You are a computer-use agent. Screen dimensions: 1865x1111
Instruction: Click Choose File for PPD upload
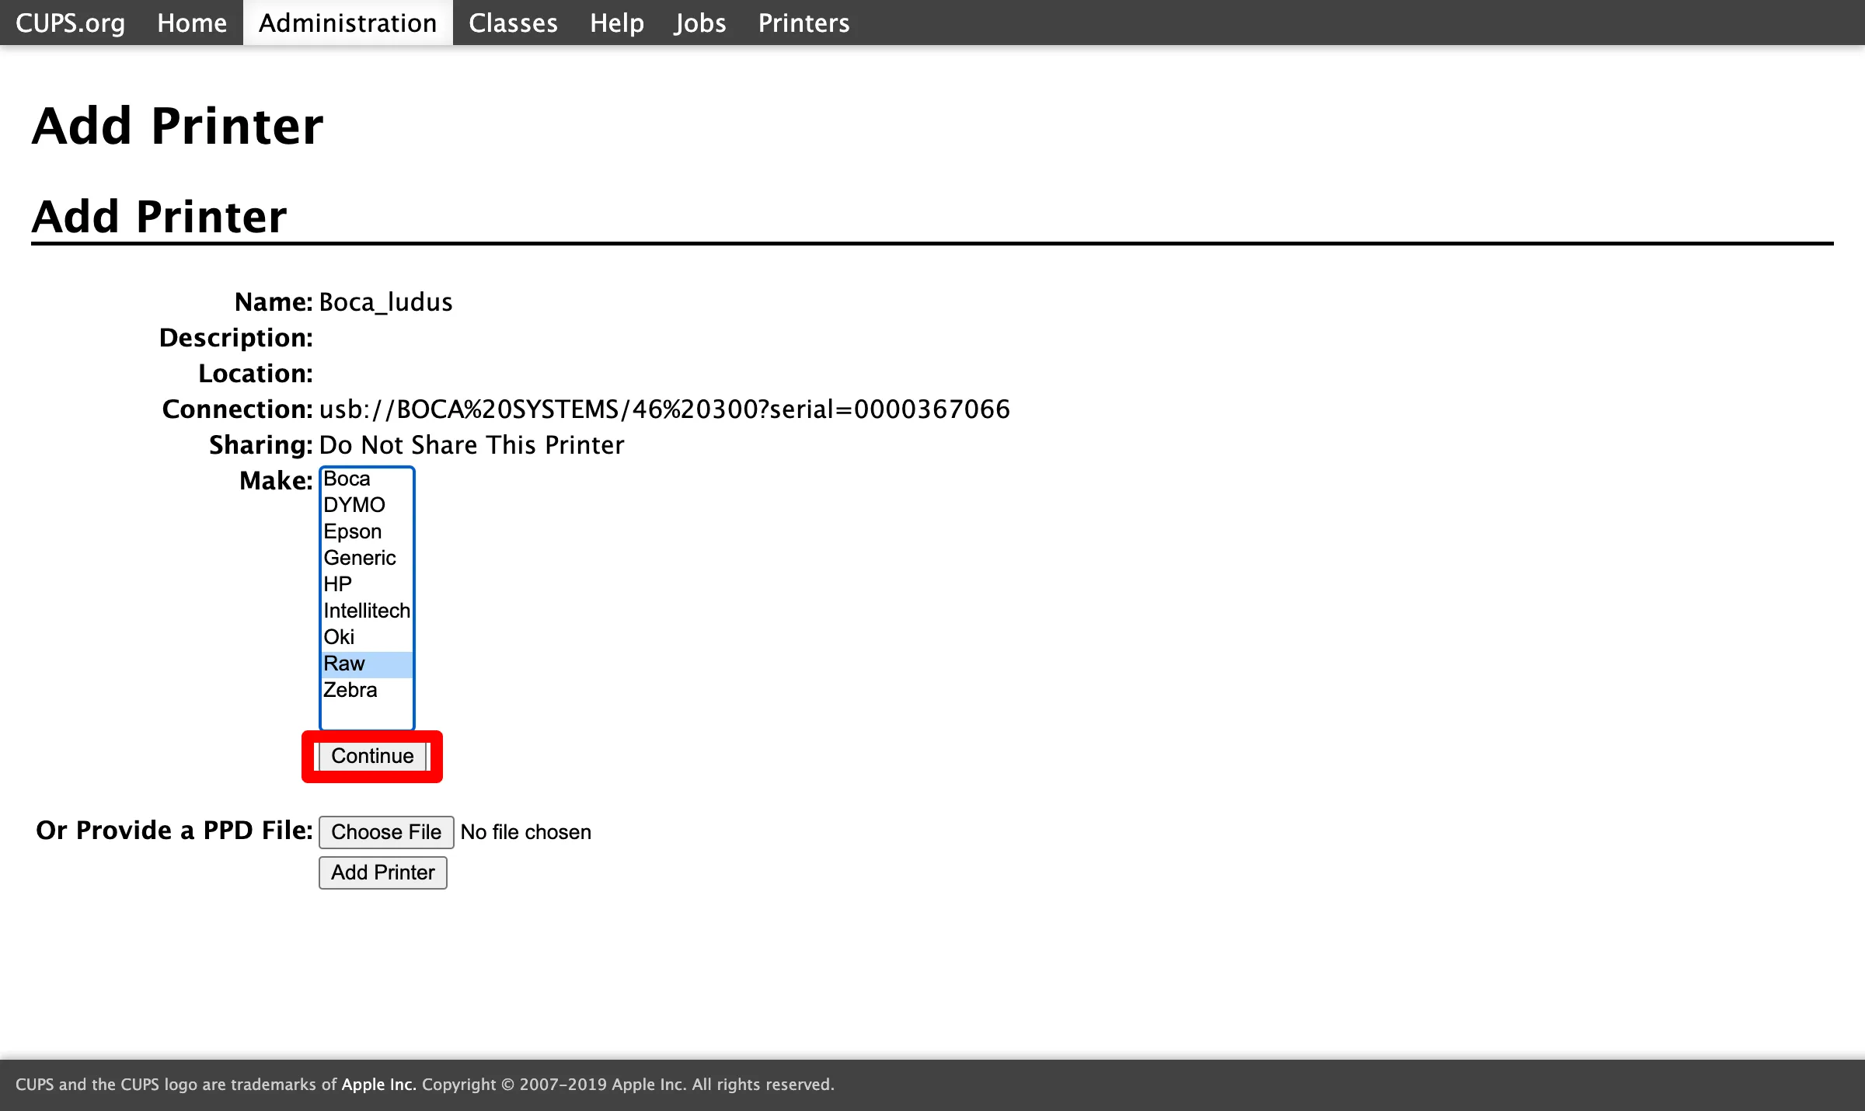(386, 832)
